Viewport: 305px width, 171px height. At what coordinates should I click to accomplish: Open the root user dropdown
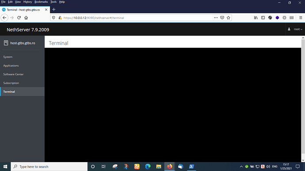pos(298,29)
